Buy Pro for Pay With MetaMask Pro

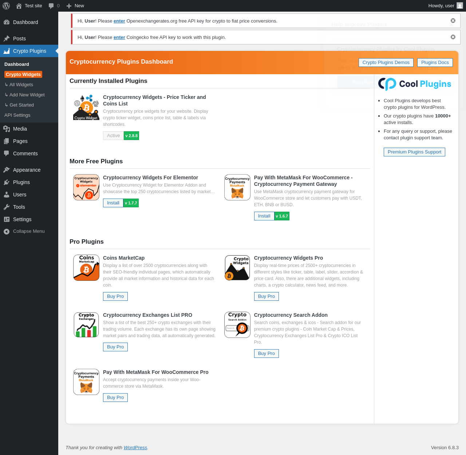(115, 398)
